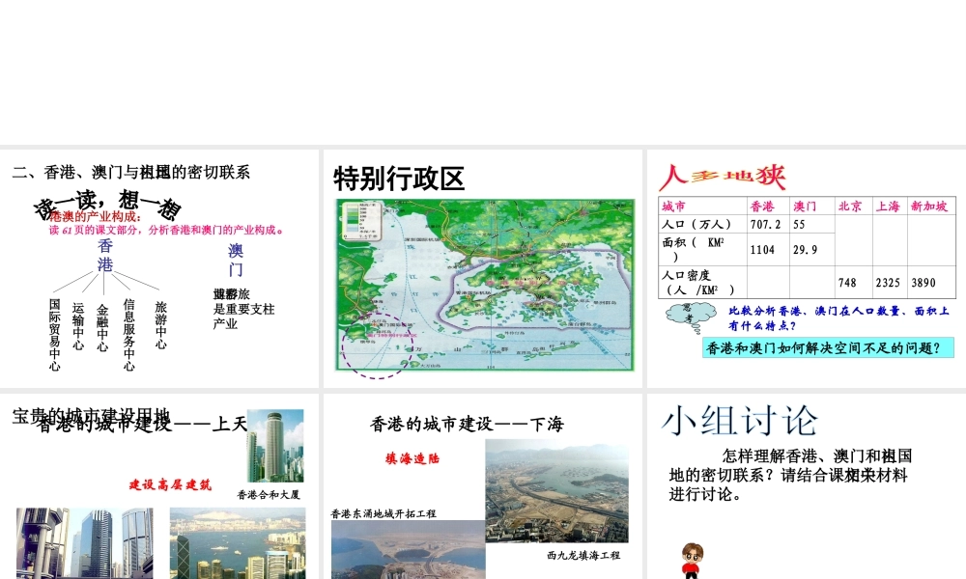
Task: Click the row label 人口（万人）
Action: click(696, 224)
